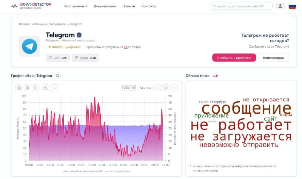The width and height of the screenshot is (302, 179).
Task: Open the Комментарии button
Action: 273,58
